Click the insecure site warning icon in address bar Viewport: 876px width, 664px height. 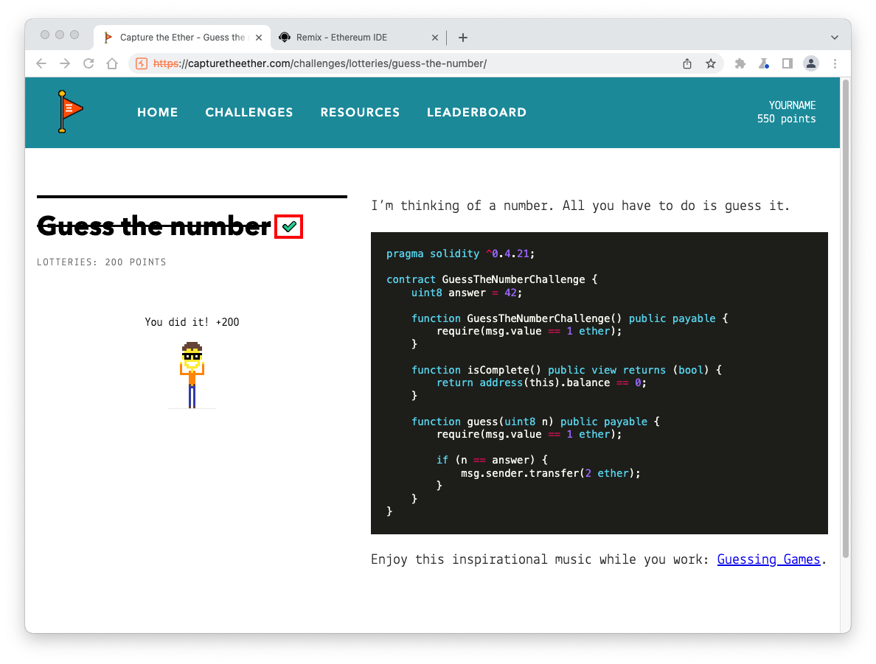click(x=142, y=63)
